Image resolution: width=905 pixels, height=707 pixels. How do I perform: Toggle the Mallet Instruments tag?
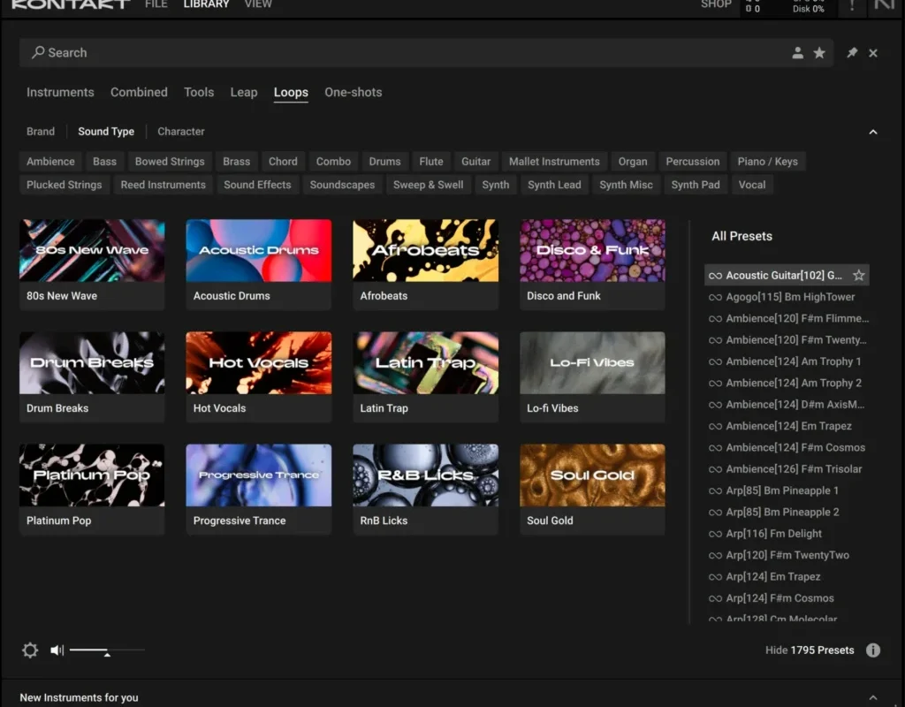click(554, 162)
